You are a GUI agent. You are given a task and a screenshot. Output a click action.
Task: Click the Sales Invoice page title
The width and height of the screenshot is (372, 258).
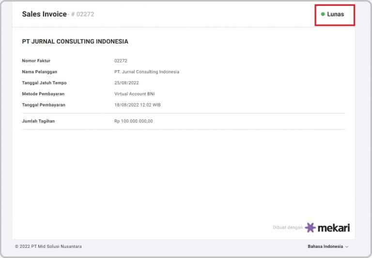[x=44, y=14]
